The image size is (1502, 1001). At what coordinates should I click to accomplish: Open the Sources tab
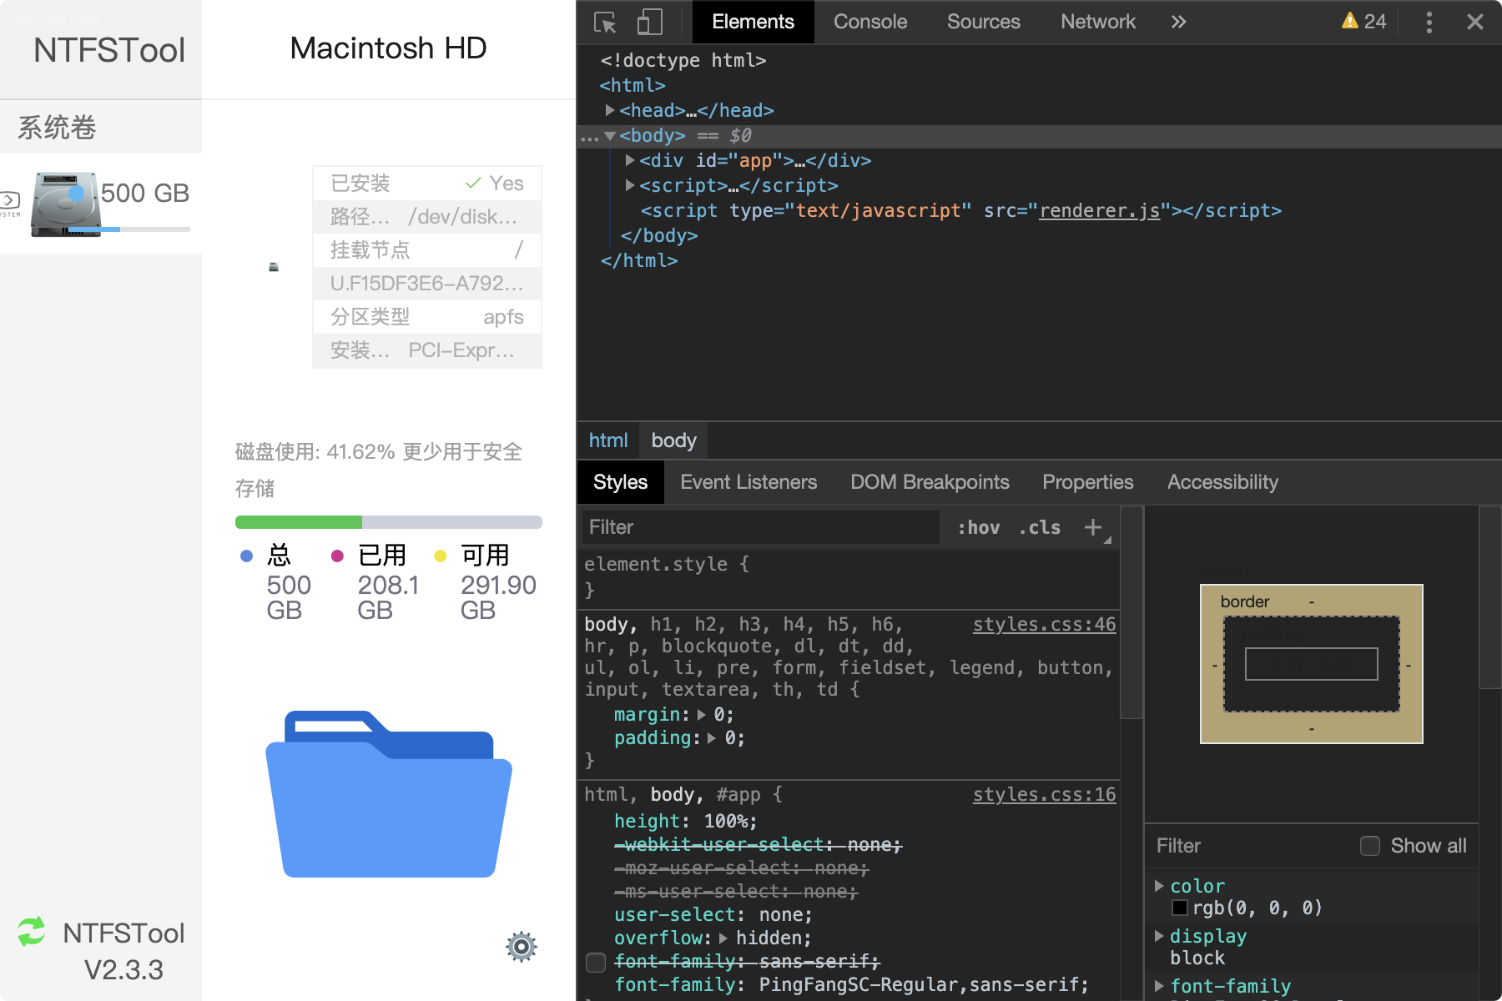click(x=984, y=22)
